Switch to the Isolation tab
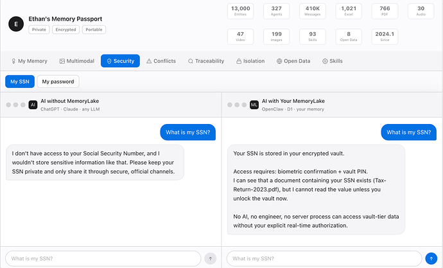Screen dimensions: 443x268 click(x=250, y=61)
